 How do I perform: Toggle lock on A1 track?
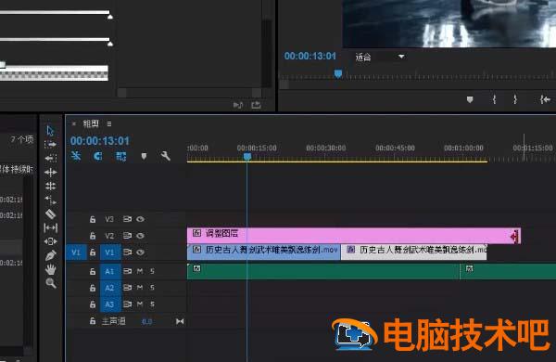pos(93,271)
